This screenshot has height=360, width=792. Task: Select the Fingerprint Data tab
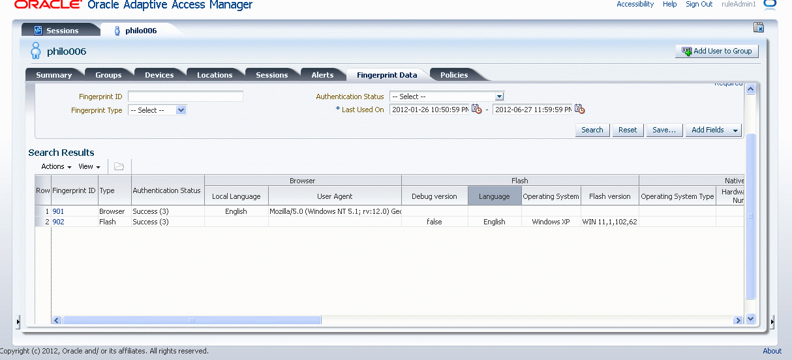(387, 75)
